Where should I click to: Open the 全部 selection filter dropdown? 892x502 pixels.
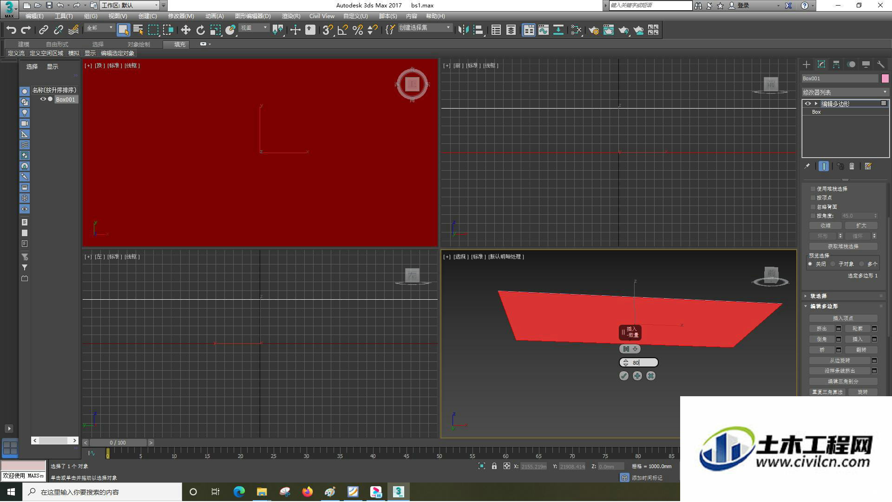pos(99,28)
